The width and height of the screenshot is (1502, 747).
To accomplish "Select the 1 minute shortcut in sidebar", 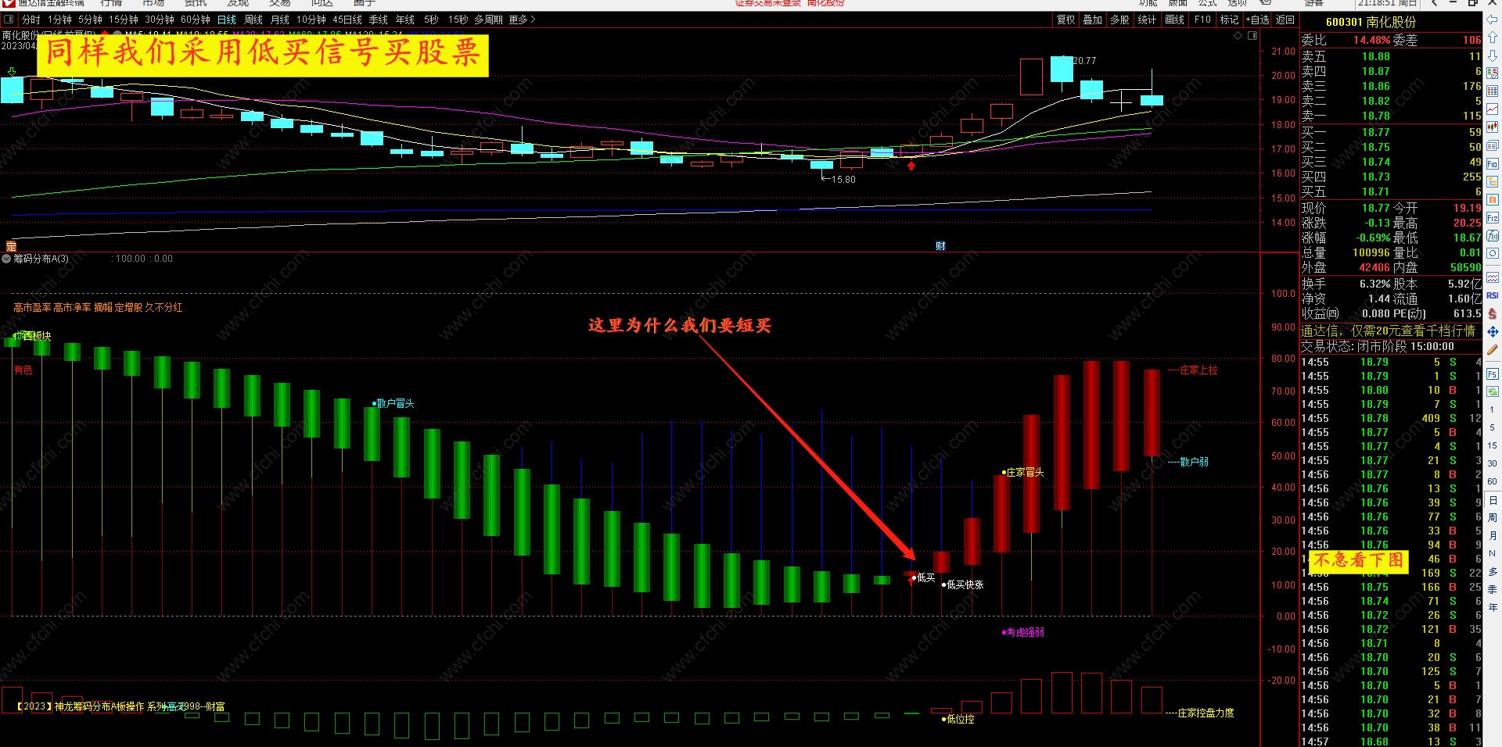I will [1492, 409].
